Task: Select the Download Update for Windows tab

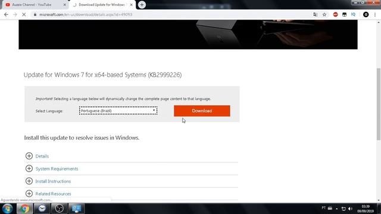Action: pos(102,5)
